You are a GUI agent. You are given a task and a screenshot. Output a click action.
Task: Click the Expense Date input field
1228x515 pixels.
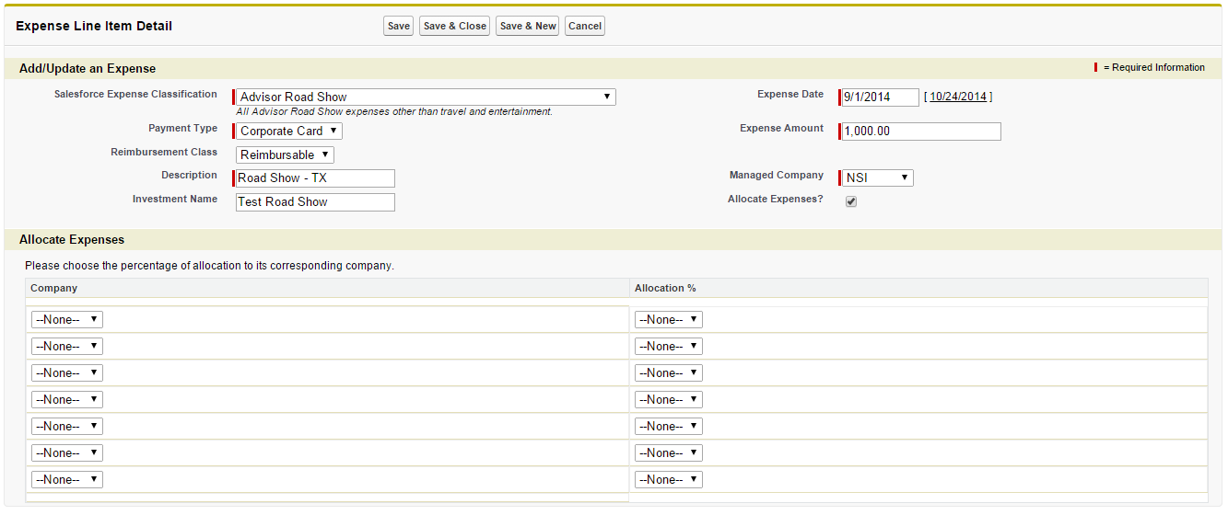coord(880,97)
